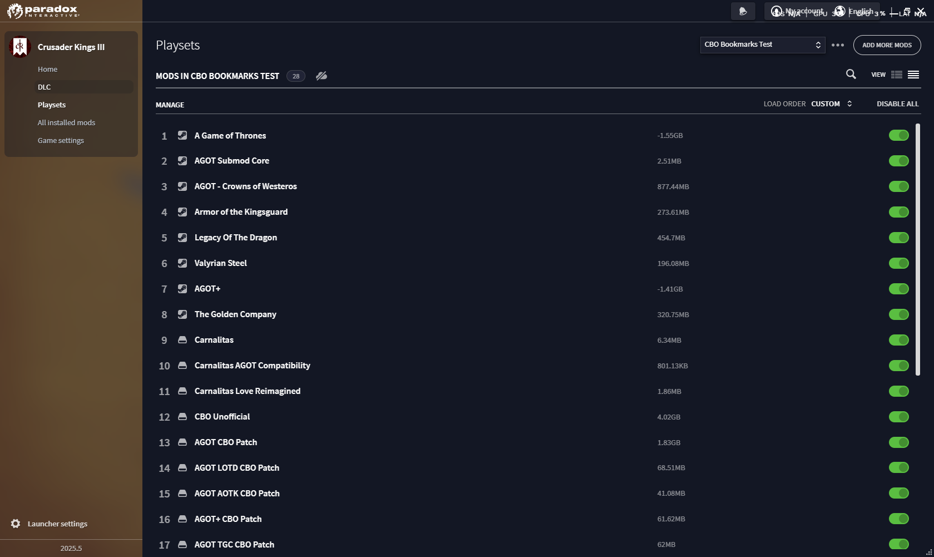Click Steam icon beside AGOT+ mod
Image resolution: width=934 pixels, height=557 pixels.
182,289
